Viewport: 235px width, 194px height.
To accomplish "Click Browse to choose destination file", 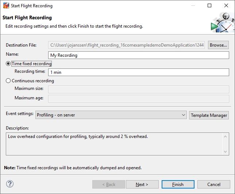I will pos(218,45).
